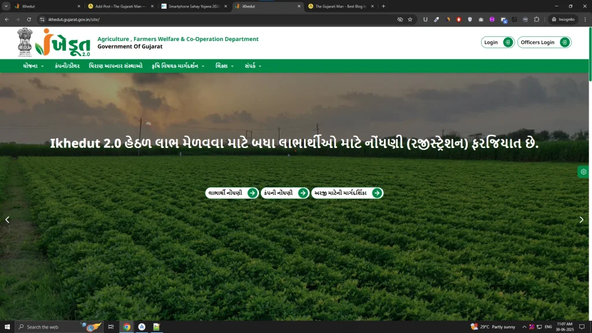The image size is (592, 333).
Task: Expand the સંપર્ક dropdown menu
Action: [253, 66]
